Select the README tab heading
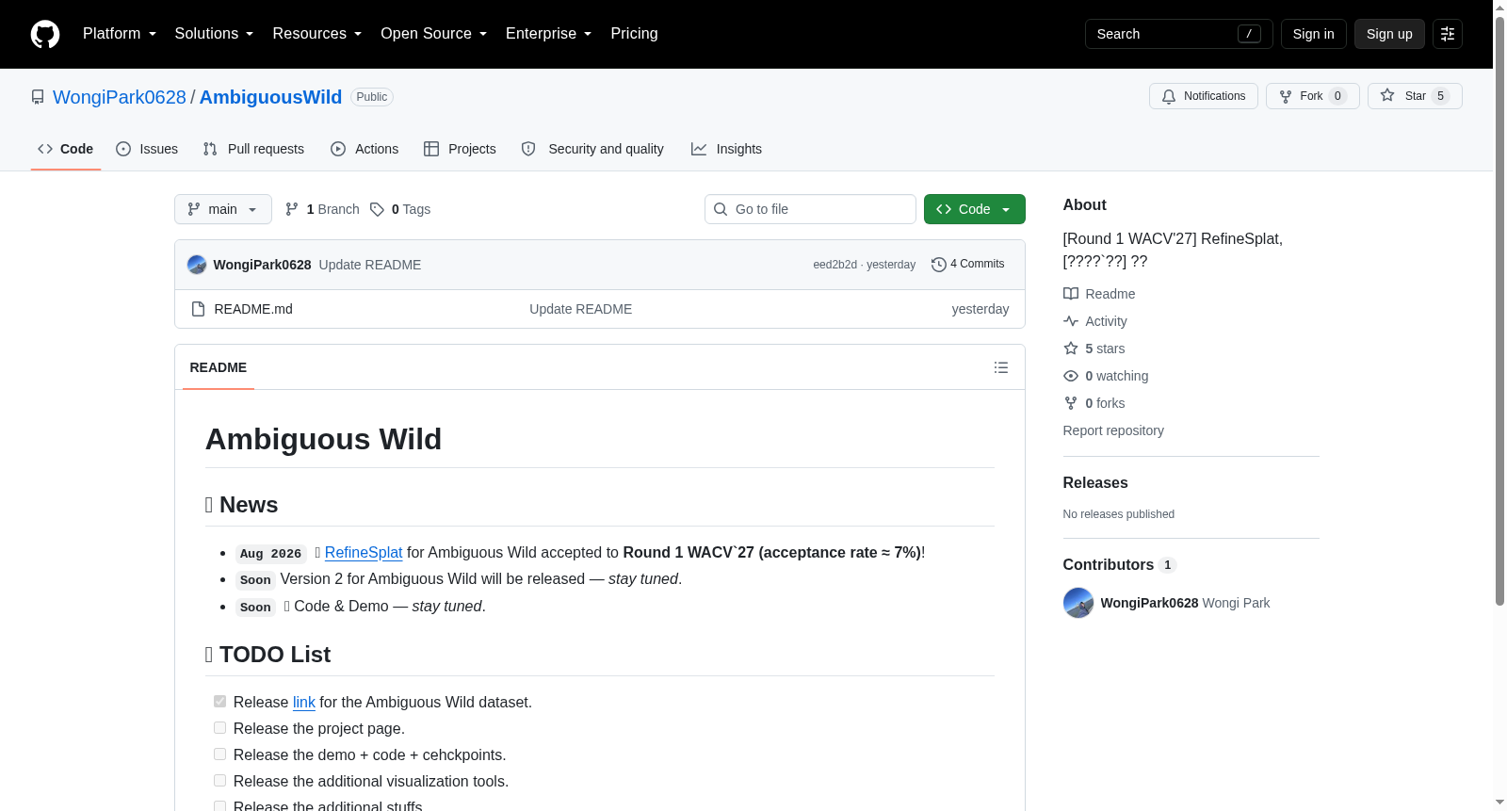Image resolution: width=1507 pixels, height=811 pixels. click(x=219, y=367)
